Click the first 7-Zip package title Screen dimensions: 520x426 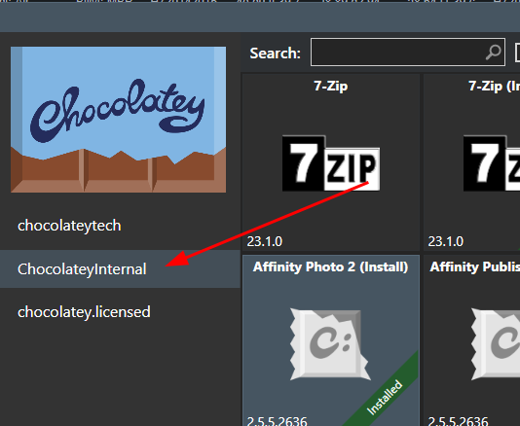pos(331,87)
